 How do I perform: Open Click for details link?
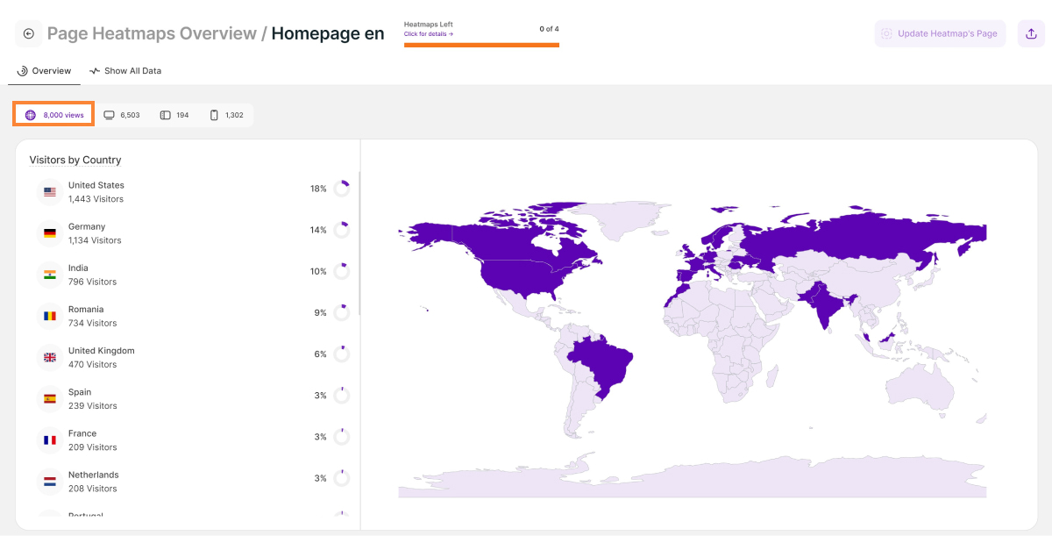(429, 34)
